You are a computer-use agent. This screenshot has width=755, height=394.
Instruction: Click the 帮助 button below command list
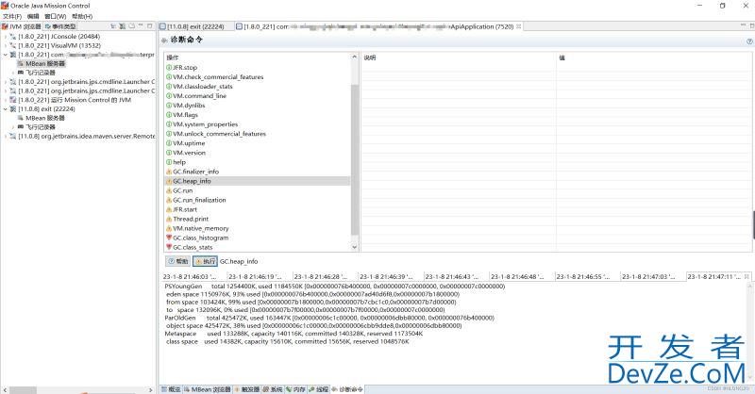pos(178,261)
